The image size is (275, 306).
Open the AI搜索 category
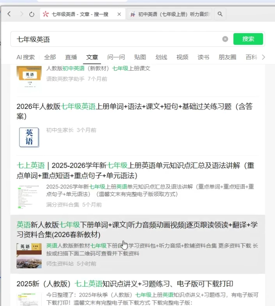(x=26, y=57)
